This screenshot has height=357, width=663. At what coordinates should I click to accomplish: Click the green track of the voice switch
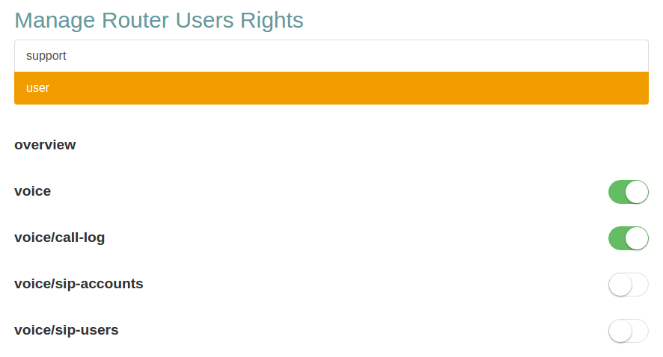pos(617,192)
